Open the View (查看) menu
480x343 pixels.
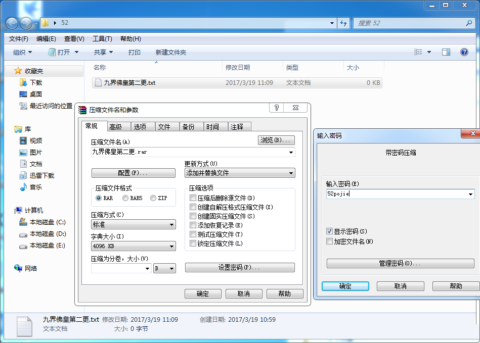pos(74,39)
